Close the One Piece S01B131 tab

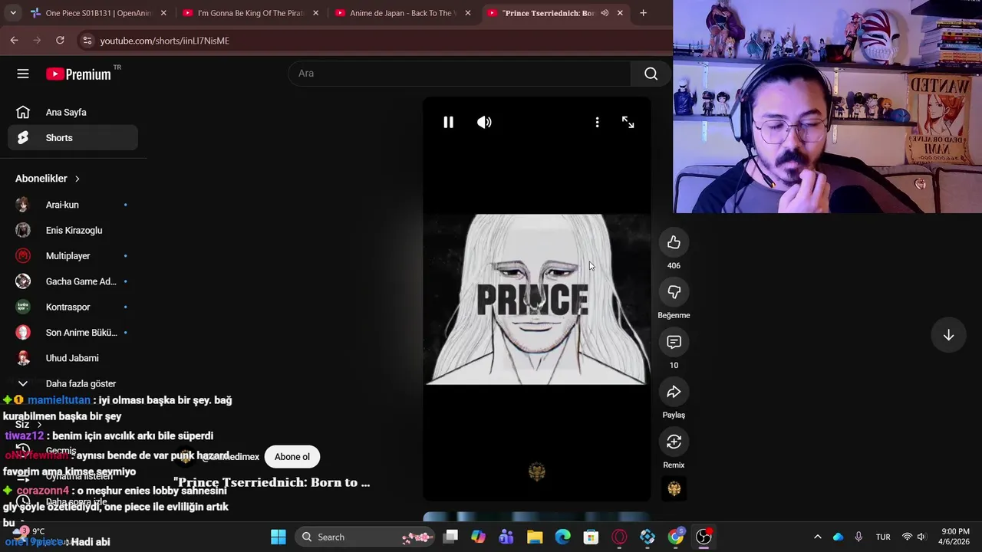[x=163, y=13]
